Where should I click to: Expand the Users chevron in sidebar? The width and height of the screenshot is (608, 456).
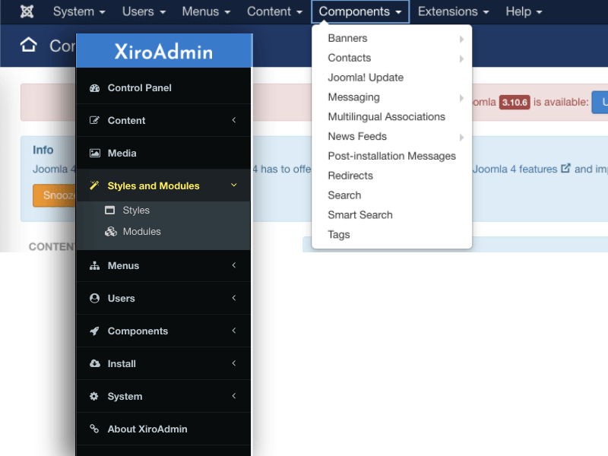coord(234,298)
